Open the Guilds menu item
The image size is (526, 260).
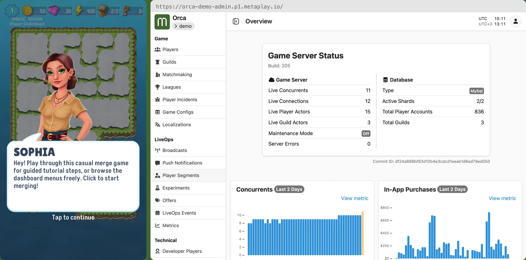coord(188,62)
